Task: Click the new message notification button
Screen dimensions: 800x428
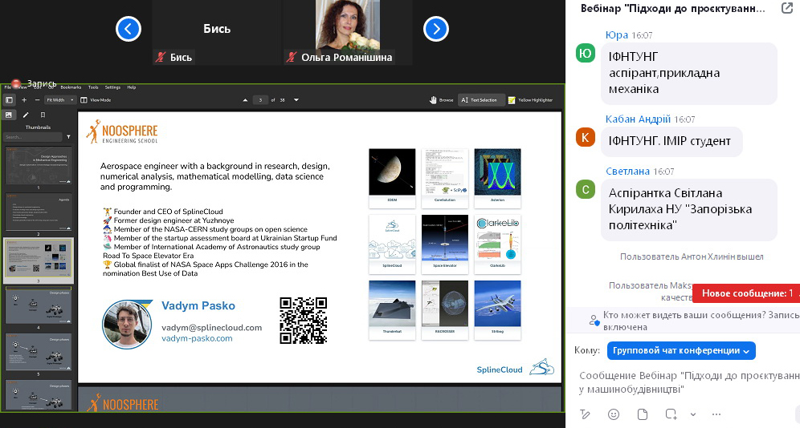Action: pos(745,293)
